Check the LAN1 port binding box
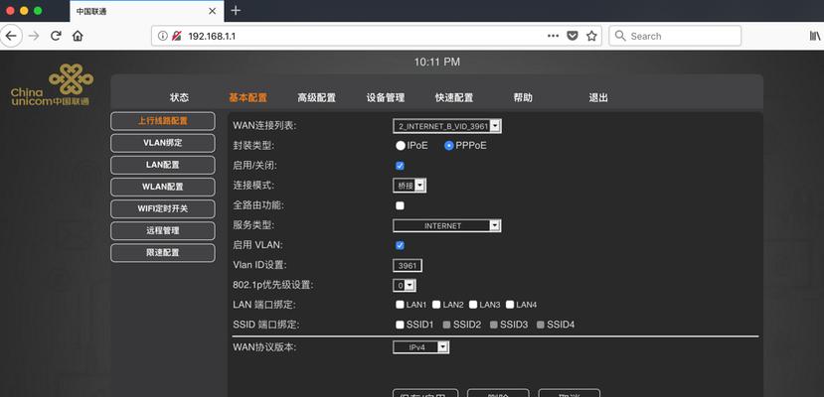824x397 pixels. pos(400,304)
